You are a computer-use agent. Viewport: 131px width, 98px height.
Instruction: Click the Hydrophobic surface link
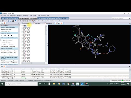pyautogui.click(x=4, y=53)
